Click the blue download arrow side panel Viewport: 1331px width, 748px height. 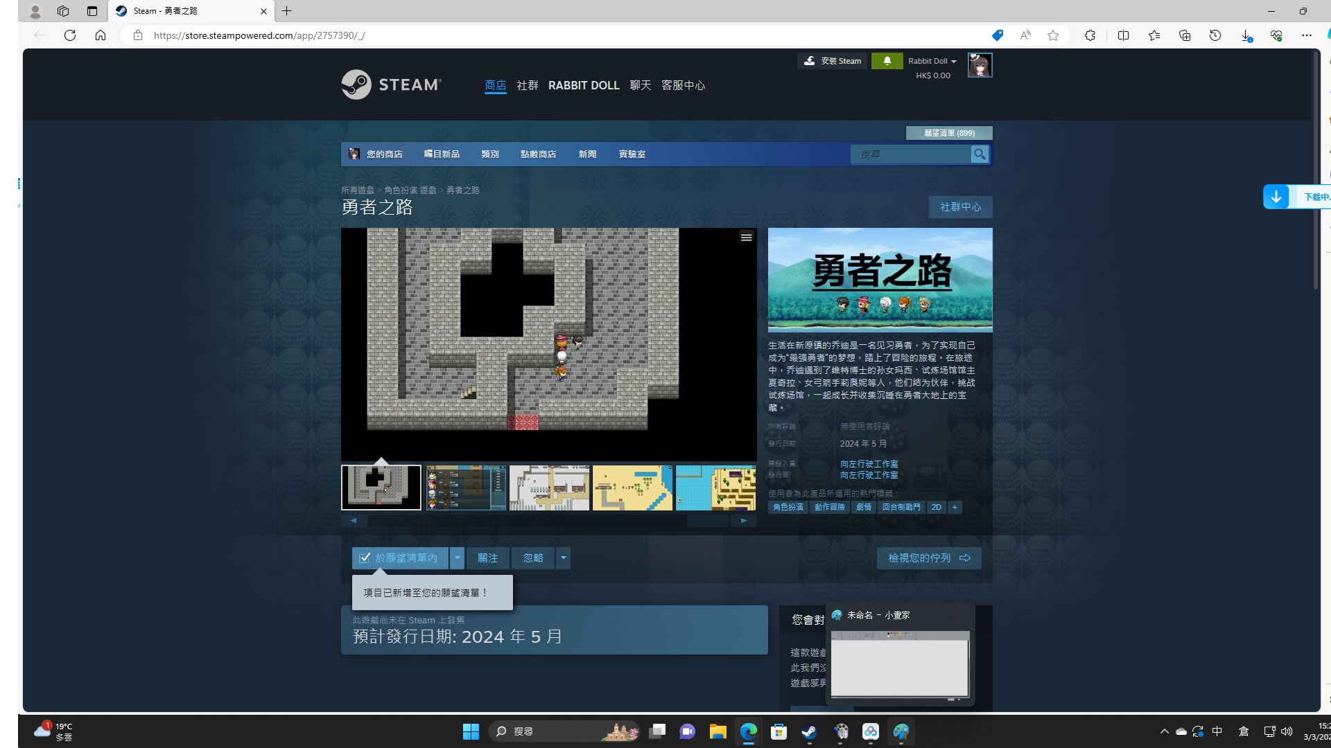1276,197
